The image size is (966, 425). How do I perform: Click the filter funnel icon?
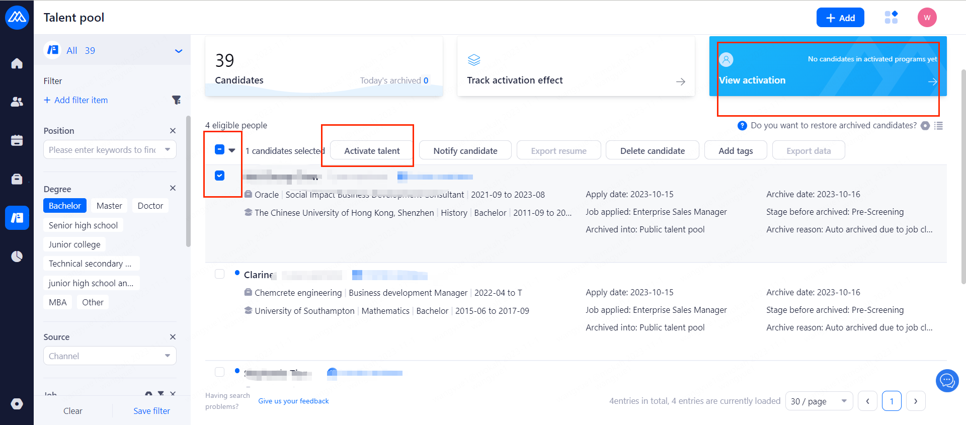pos(176,100)
